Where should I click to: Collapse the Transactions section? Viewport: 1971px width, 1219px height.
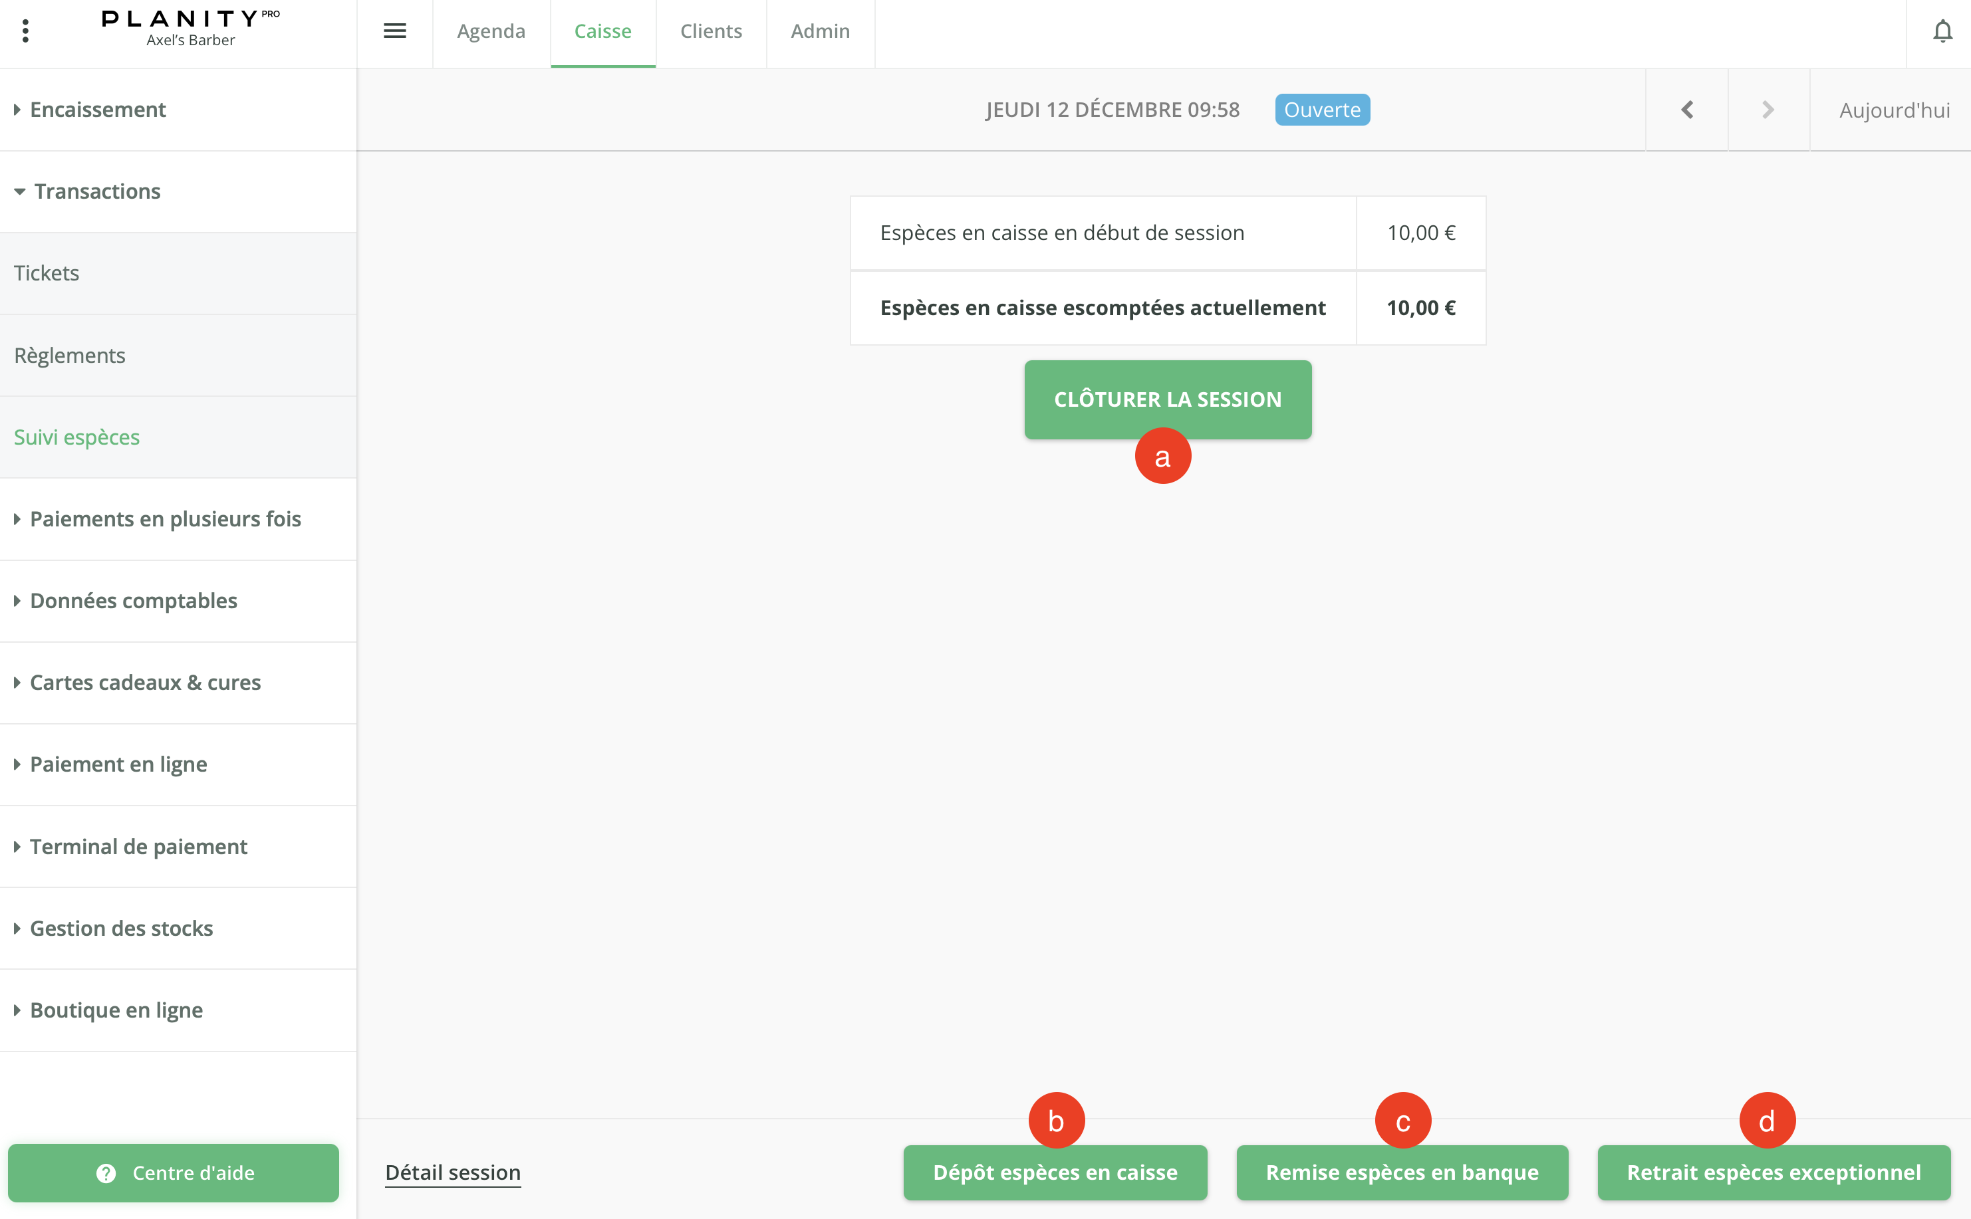(x=97, y=191)
